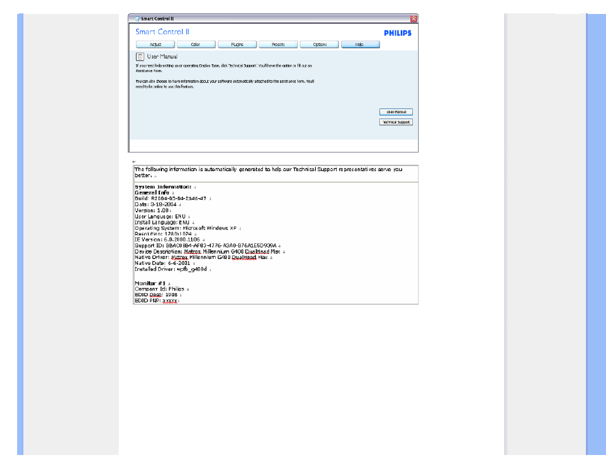Image resolution: width=606 pixels, height=469 pixels.
Task: Switch to the Color tab
Action: (x=196, y=44)
